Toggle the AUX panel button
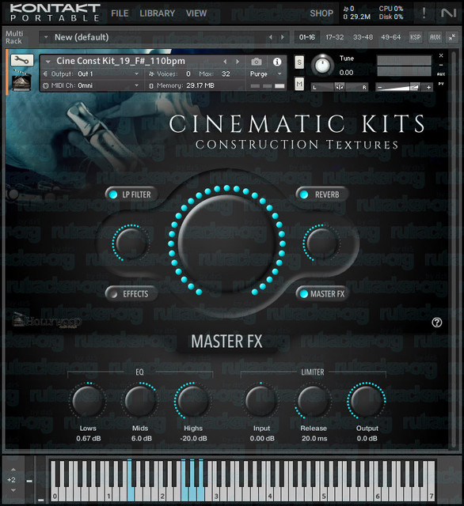 click(435, 37)
